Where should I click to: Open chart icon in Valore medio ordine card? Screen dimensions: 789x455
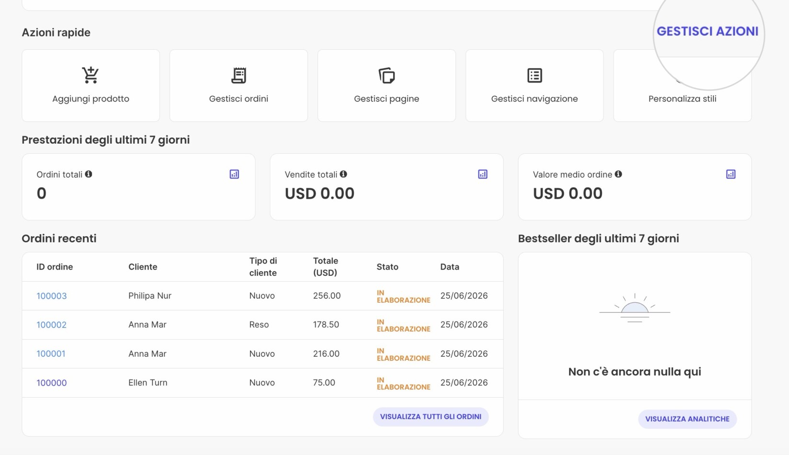coord(731,174)
